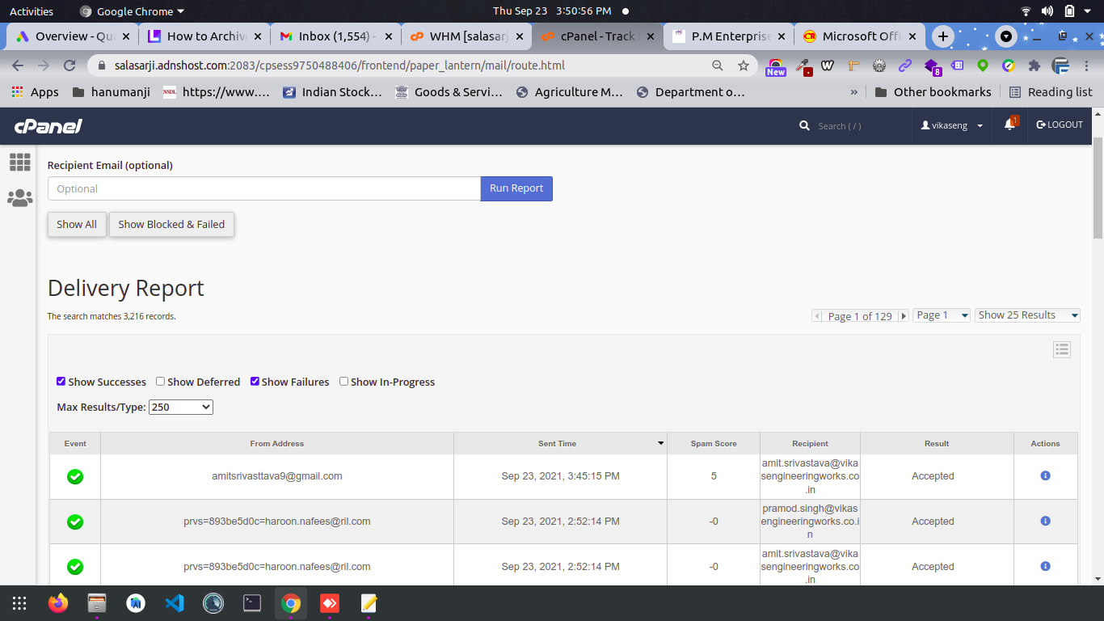The width and height of the screenshot is (1104, 621).
Task: Uncheck Show Successes checkbox
Action: (61, 382)
